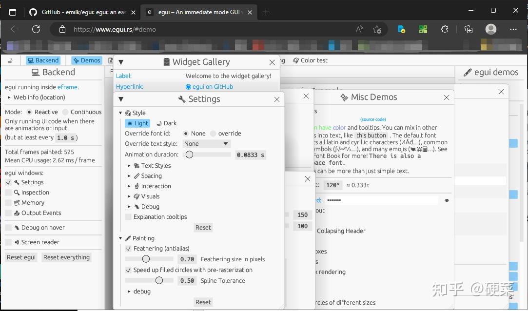
Task: Collapse the Painting section
Action: click(x=120, y=238)
